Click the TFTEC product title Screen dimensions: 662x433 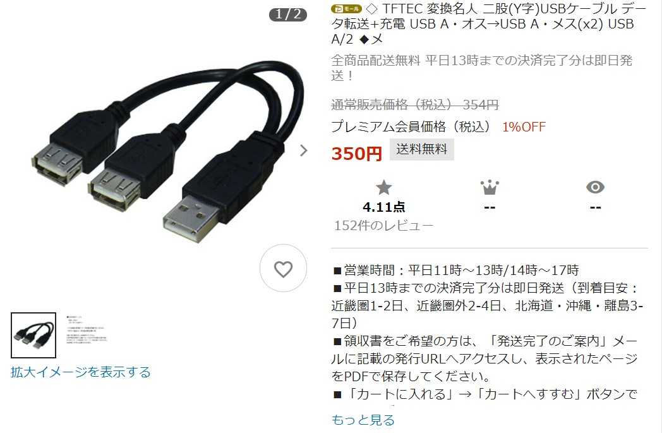489,23
